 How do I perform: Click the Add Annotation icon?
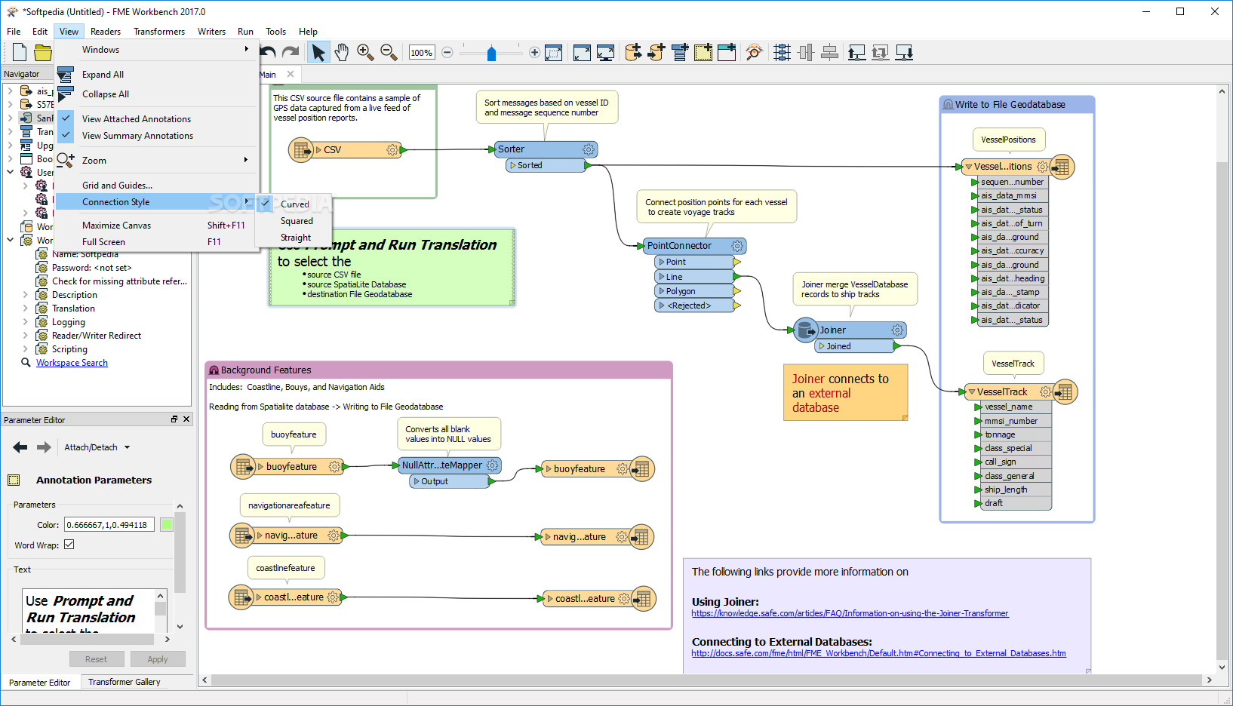[703, 52]
